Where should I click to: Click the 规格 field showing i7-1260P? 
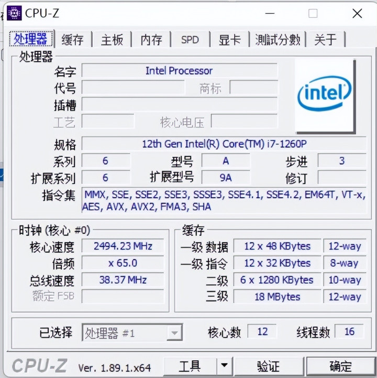pos(224,144)
